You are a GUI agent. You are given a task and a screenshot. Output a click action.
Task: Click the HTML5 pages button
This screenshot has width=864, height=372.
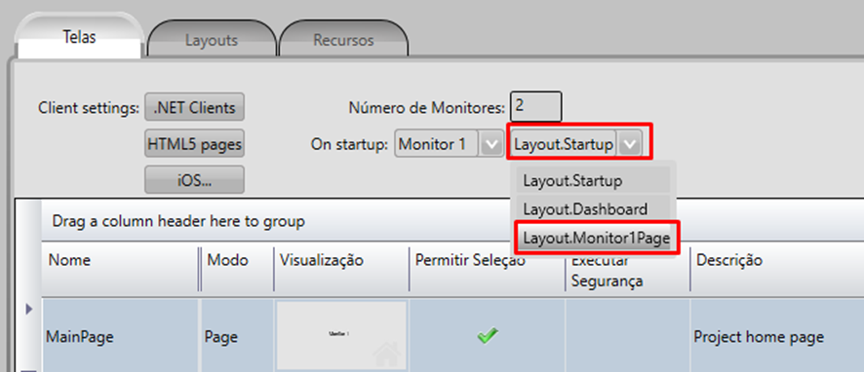pos(194,144)
